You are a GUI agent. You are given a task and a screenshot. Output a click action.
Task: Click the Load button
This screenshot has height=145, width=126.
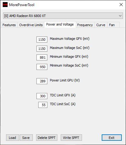point(12,138)
